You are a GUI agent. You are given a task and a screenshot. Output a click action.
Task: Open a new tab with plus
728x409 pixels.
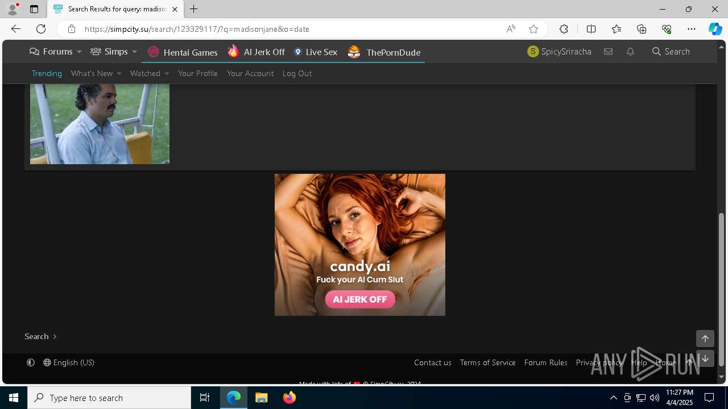194,9
